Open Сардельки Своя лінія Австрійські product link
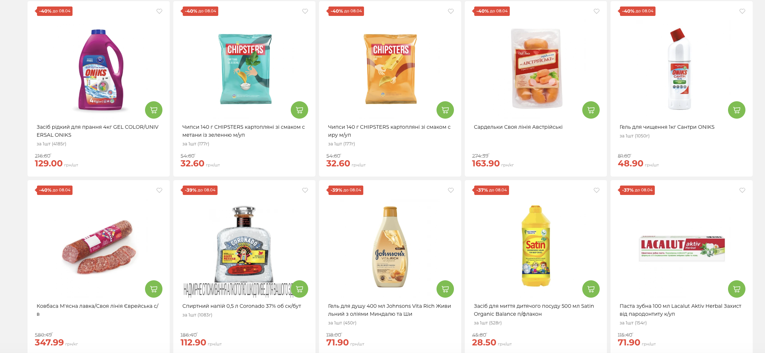This screenshot has height=353, width=765. [x=518, y=127]
